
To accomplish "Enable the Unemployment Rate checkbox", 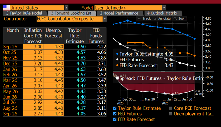I will coord(170,114).
